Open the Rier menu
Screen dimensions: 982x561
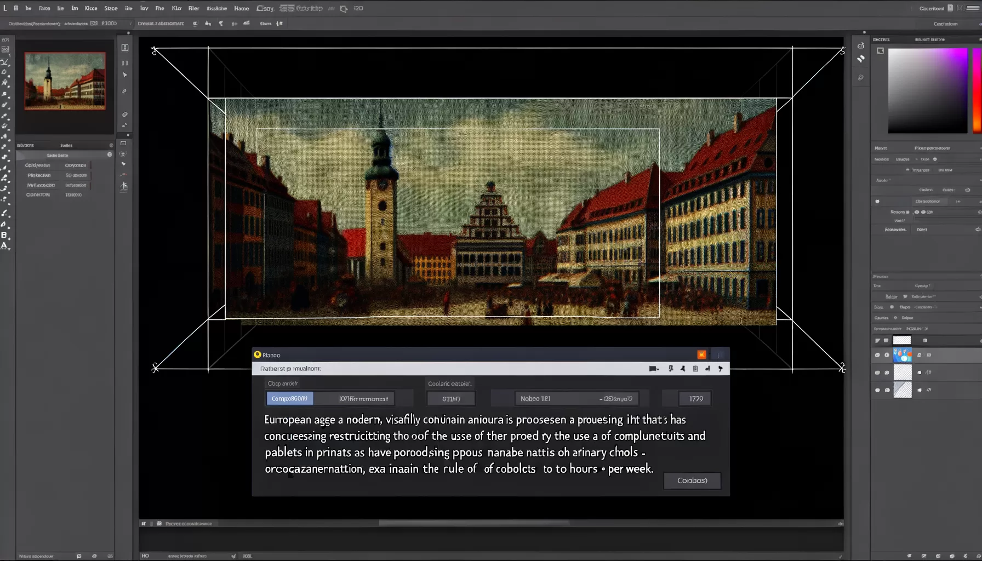[x=193, y=8]
